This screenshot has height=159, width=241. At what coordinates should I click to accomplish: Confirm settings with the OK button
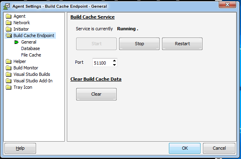pos(185,148)
